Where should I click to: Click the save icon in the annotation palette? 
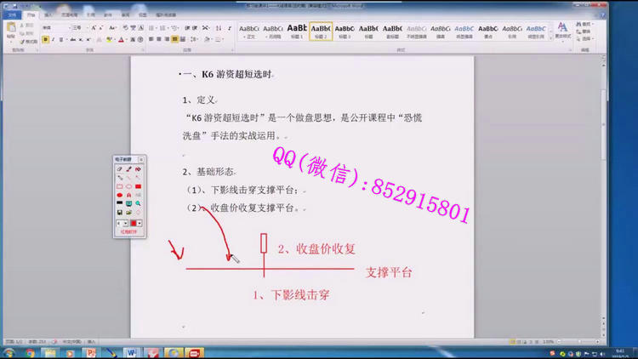tap(119, 212)
